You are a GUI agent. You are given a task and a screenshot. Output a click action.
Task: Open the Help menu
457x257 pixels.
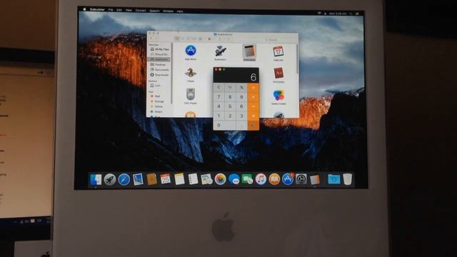click(x=180, y=11)
